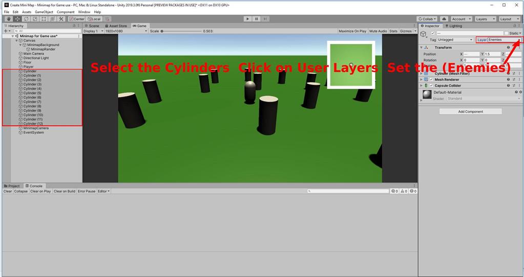The image size is (524, 277).
Task: Collapse the Minimap for Game use scene
Action: point(13,36)
